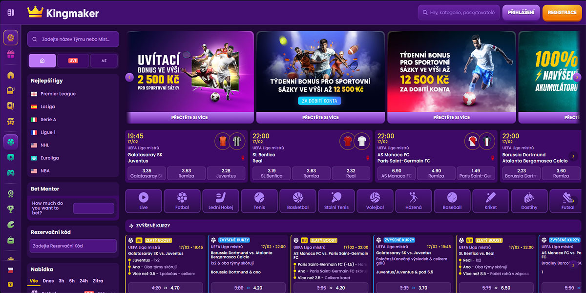The width and height of the screenshot is (586, 293).
Task: Click the 777 slots sidebar icon
Action: point(11,121)
